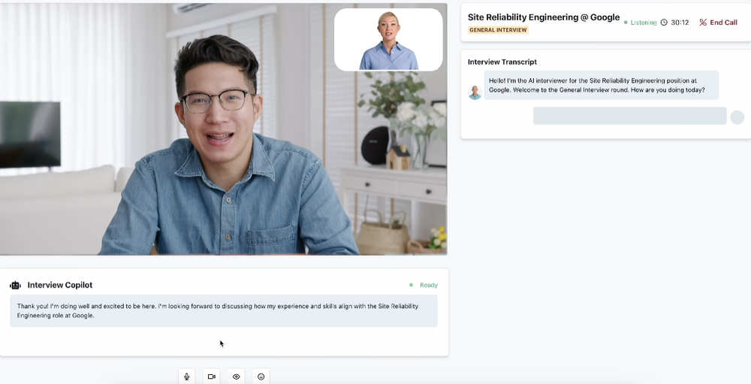This screenshot has height=384, width=751.
Task: Open the emoji smiley button
Action: tap(261, 376)
